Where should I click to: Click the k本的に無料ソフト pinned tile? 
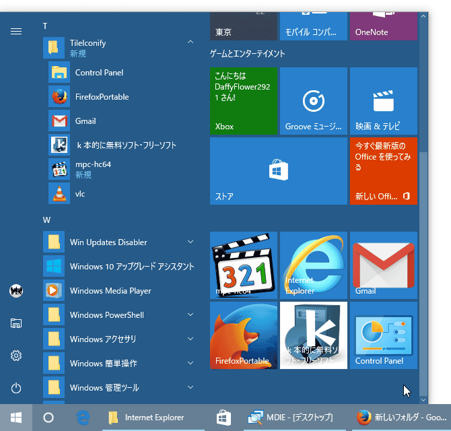tap(314, 335)
